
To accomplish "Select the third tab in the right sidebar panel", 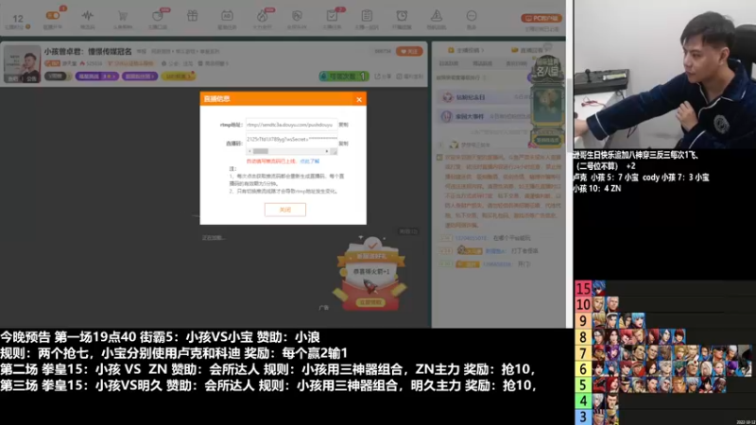I will [516, 63].
